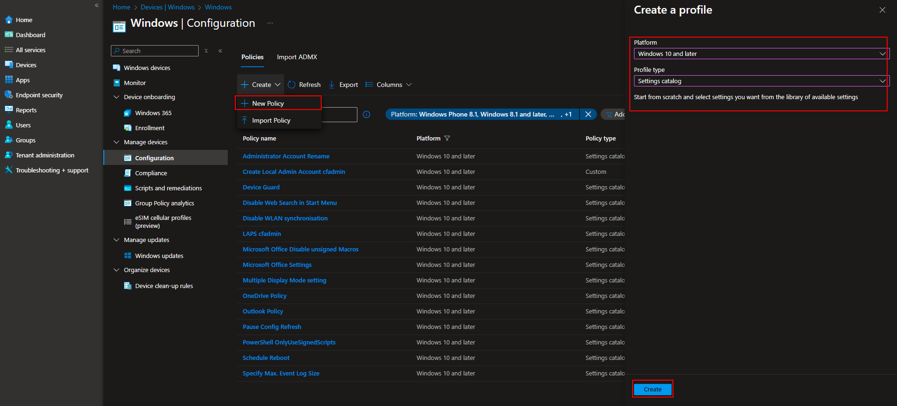Close the Create a profile panel

coord(882,10)
